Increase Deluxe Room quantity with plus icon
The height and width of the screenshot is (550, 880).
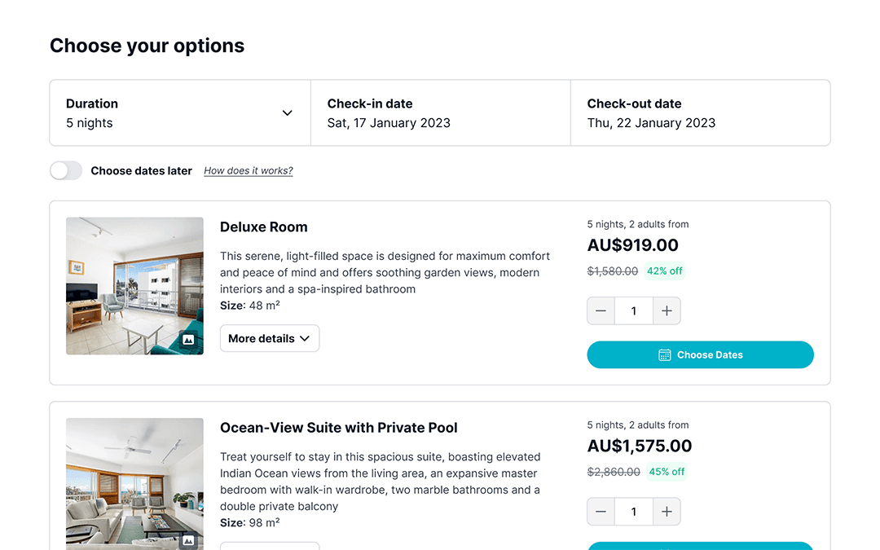pos(667,311)
